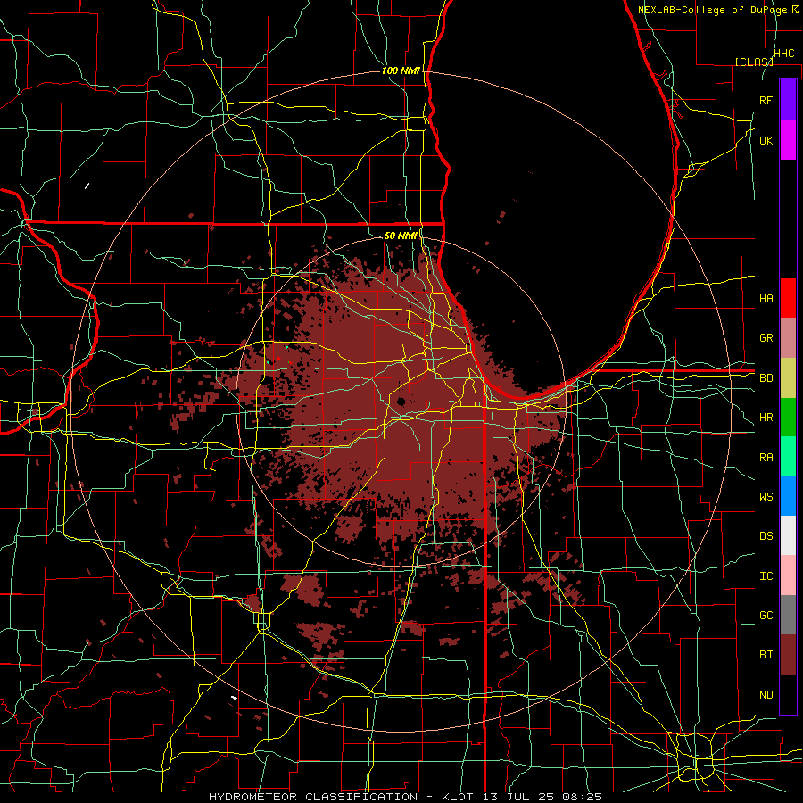The width and height of the screenshot is (803, 803).
Task: Click the WS blue legend swatch
Action: click(788, 496)
